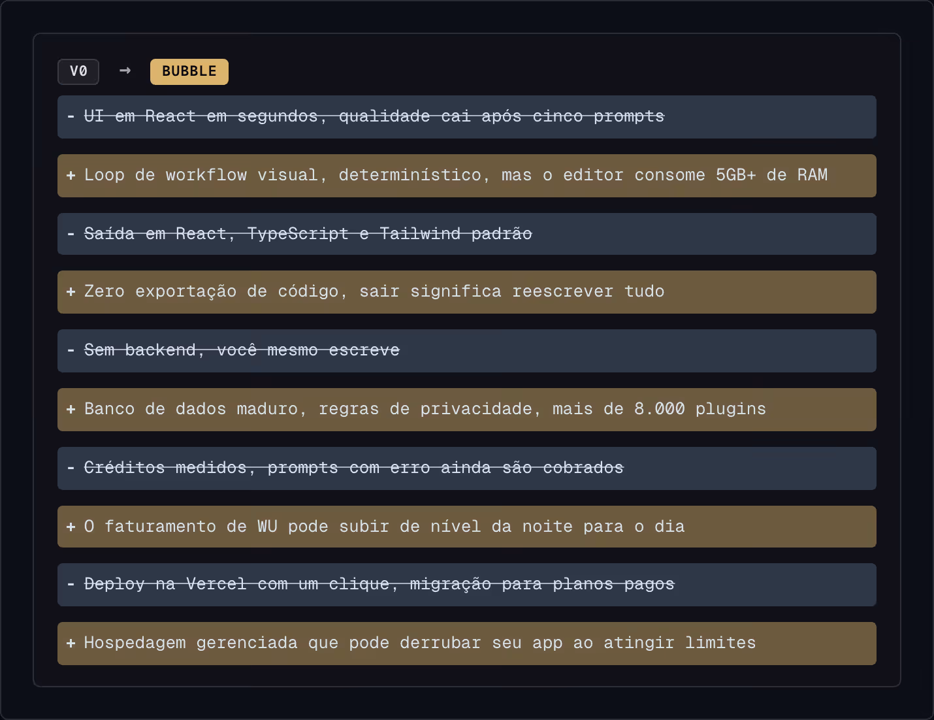Click the arrow between V0 and BUBBLE
Viewport: 934px width, 720px height.
point(125,71)
